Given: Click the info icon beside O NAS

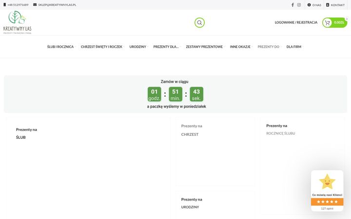Looking at the screenshot, I should point(309,5).
